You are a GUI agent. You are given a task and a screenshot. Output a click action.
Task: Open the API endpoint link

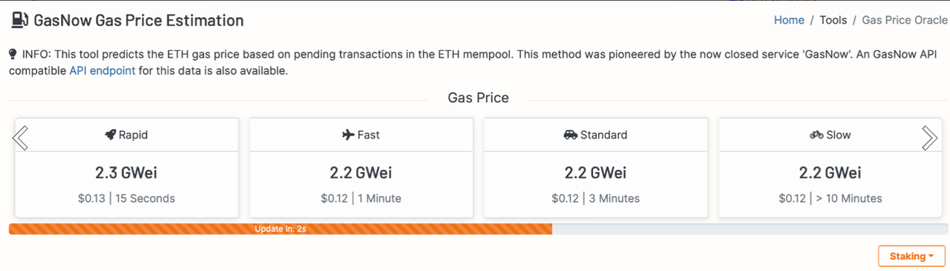coord(102,71)
